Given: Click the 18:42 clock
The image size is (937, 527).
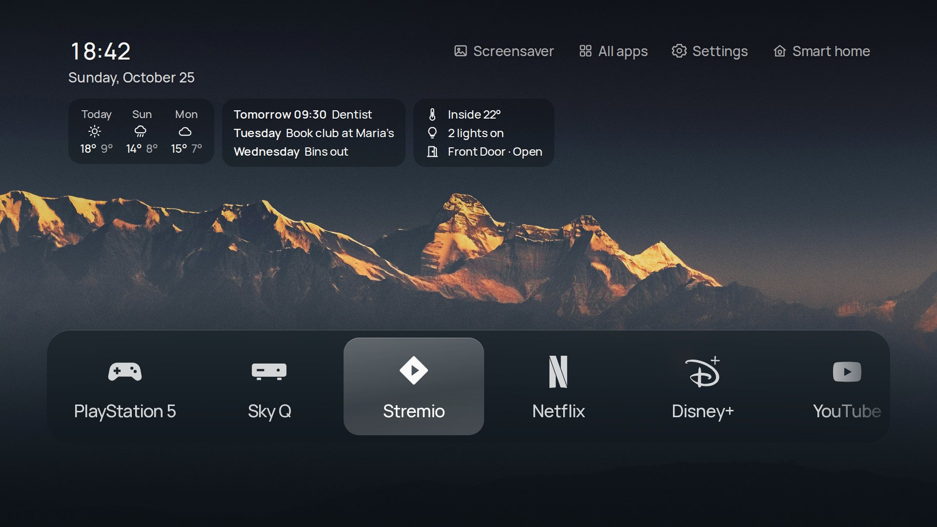Looking at the screenshot, I should click(101, 51).
